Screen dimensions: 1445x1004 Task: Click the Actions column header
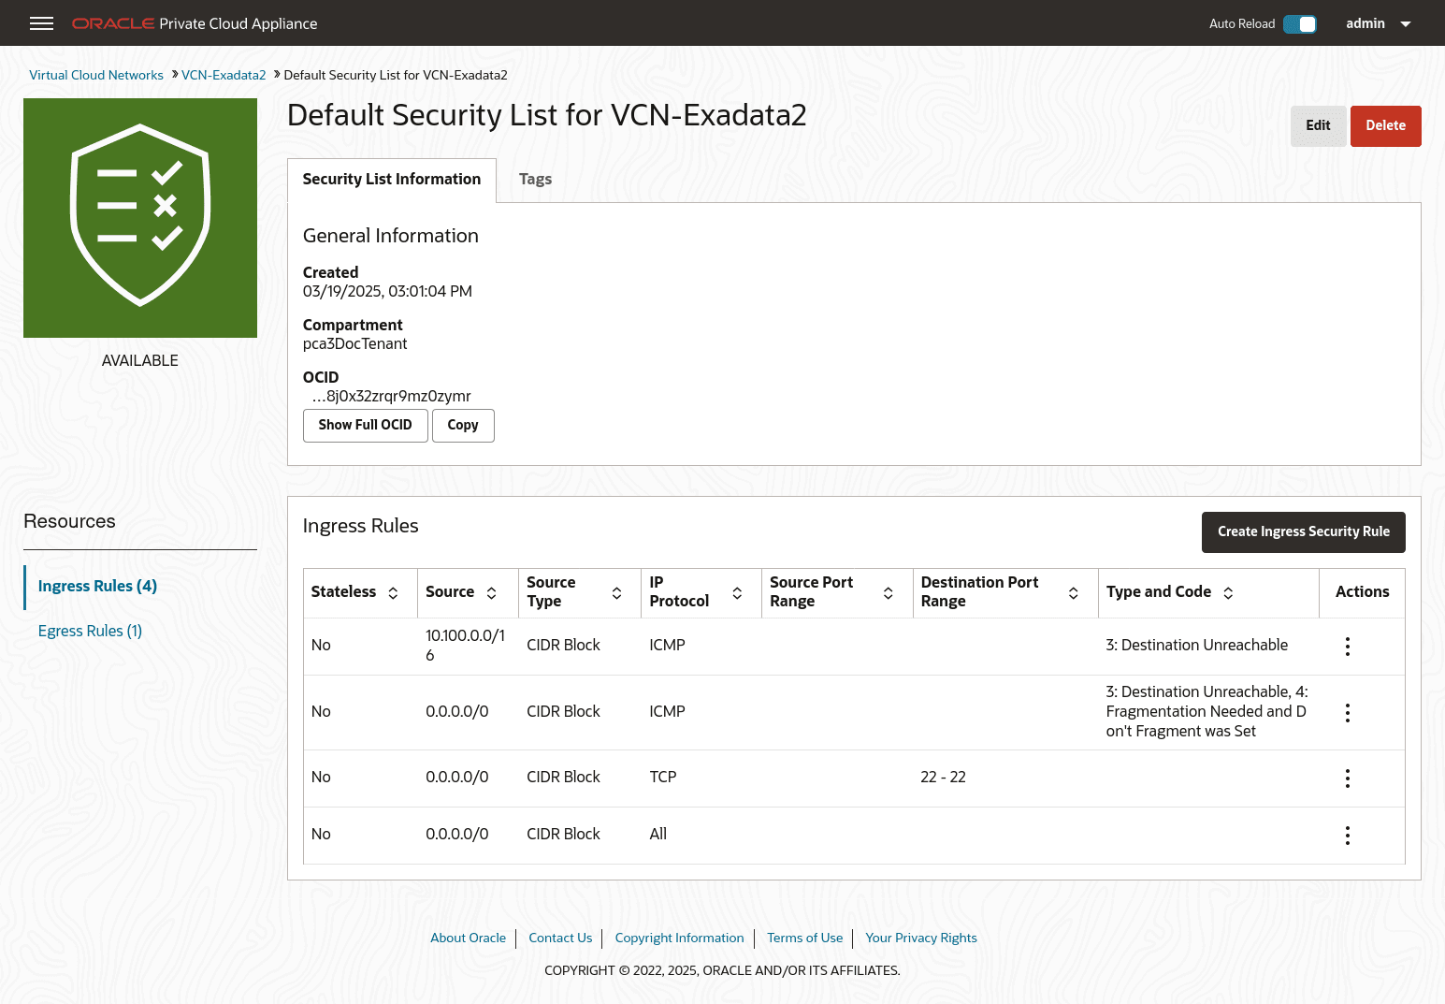click(1362, 592)
